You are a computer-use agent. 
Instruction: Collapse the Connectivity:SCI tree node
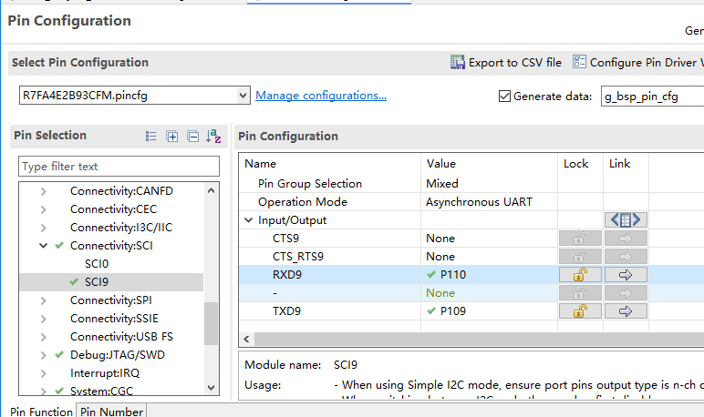coord(43,246)
